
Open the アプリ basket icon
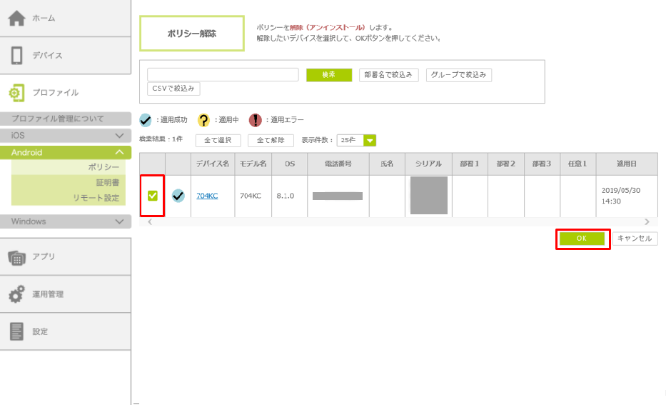(x=16, y=257)
